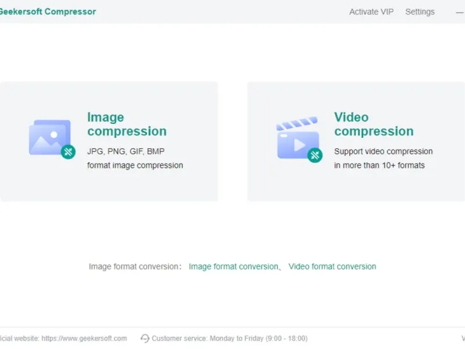
Task: Click the customer service headset icon
Action: tap(145, 339)
